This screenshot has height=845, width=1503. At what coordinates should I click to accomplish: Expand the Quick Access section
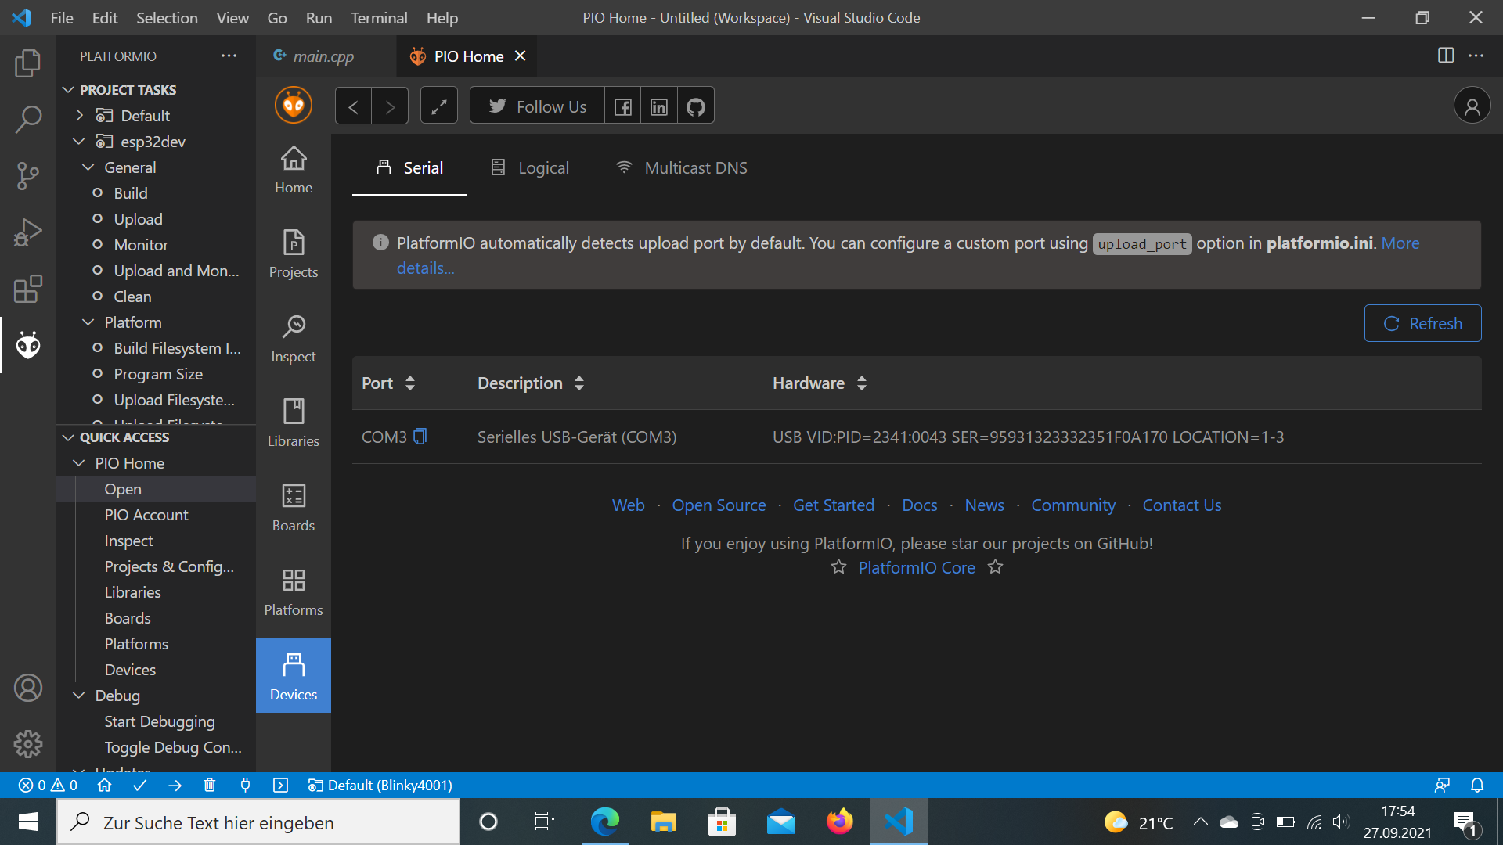pos(67,437)
